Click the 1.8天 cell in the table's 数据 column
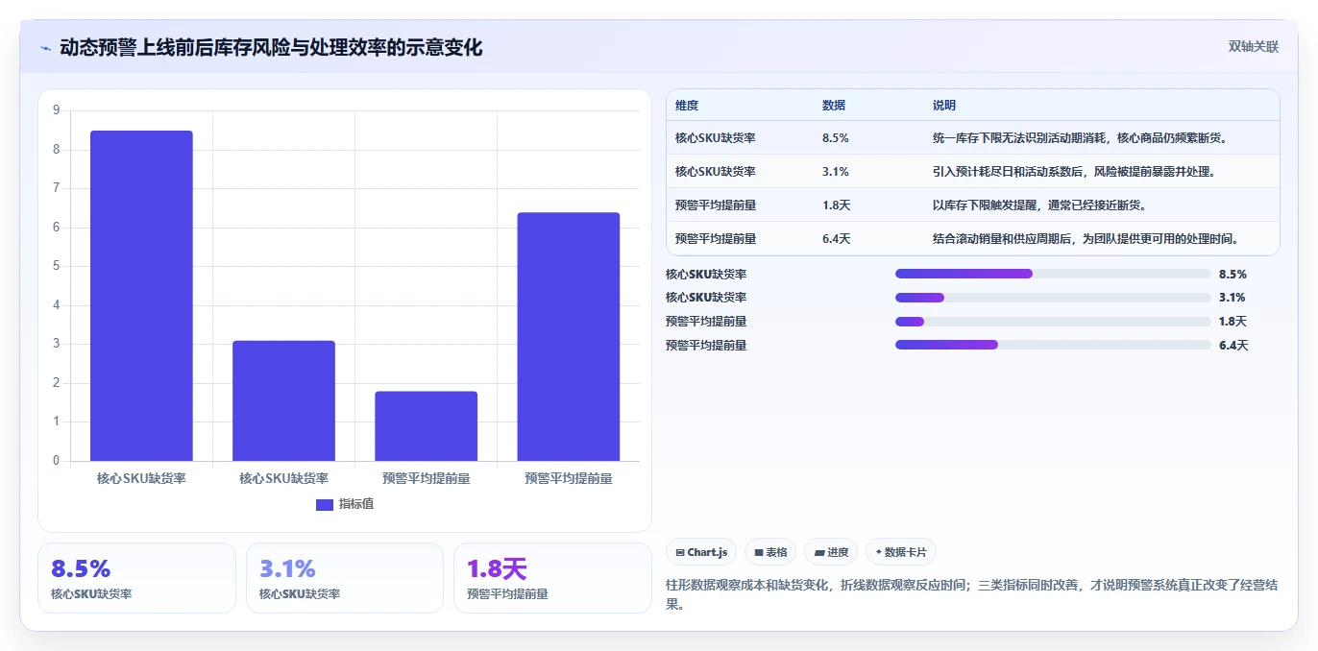The height and width of the screenshot is (651, 1318). tap(837, 205)
